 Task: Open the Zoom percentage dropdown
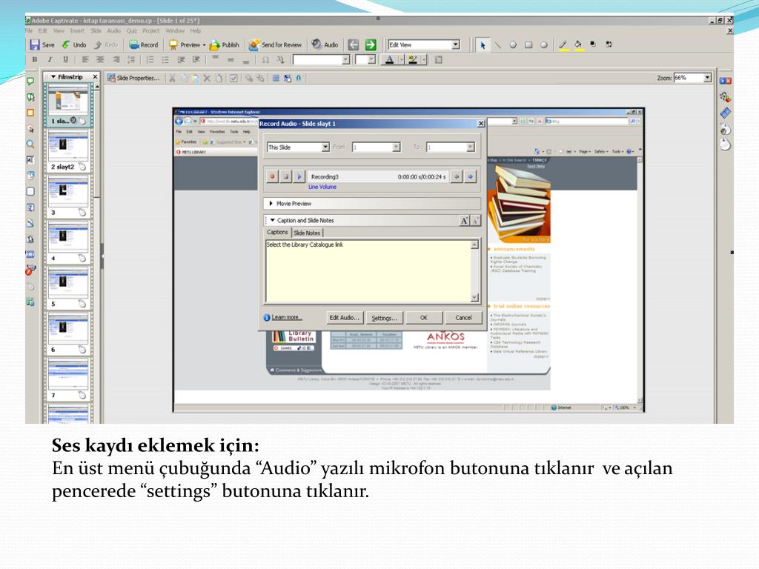click(707, 77)
